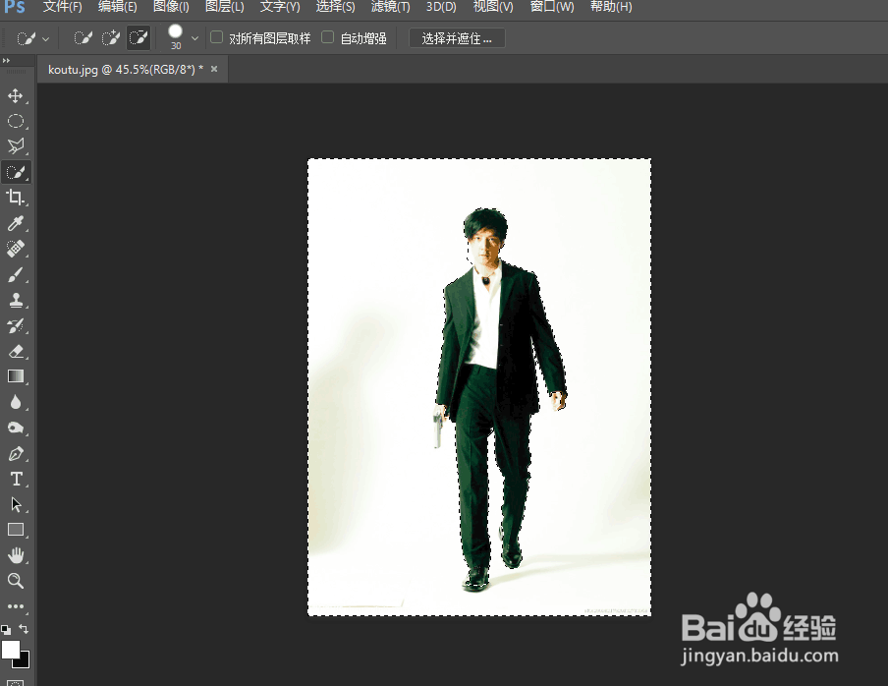The height and width of the screenshot is (686, 888).
Task: Open the background color black swatch
Action: [25, 662]
